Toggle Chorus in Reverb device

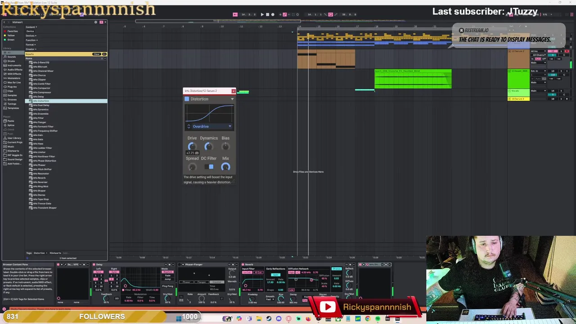coord(337,269)
